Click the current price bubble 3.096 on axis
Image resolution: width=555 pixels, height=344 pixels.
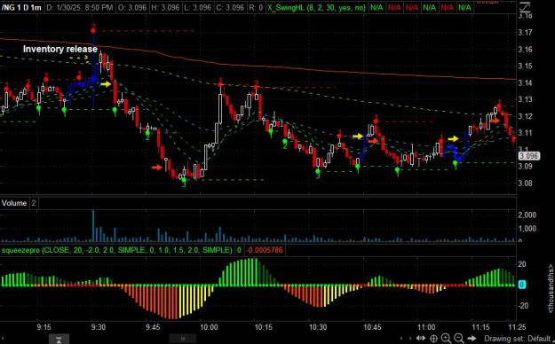point(529,156)
